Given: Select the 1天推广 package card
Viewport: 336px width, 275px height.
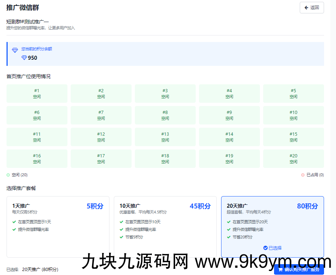Looking at the screenshot, I should pos(58,227).
